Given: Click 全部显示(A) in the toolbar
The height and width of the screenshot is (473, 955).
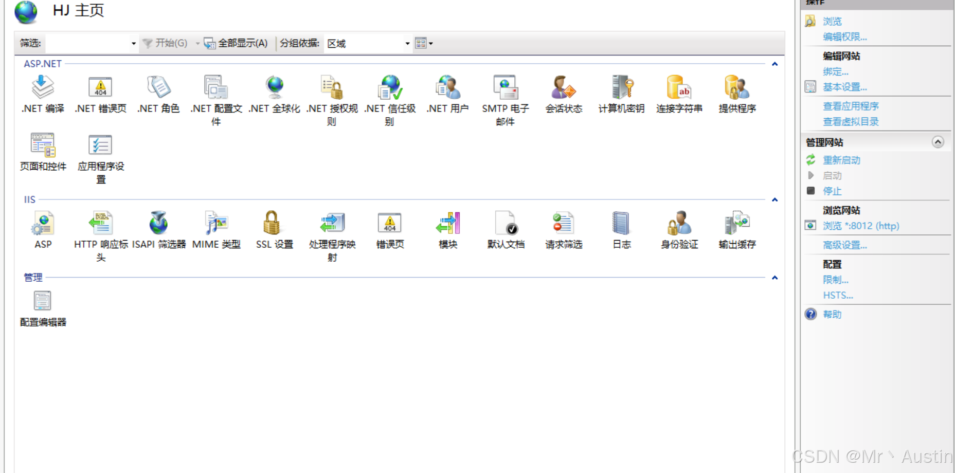Looking at the screenshot, I should click(x=236, y=43).
